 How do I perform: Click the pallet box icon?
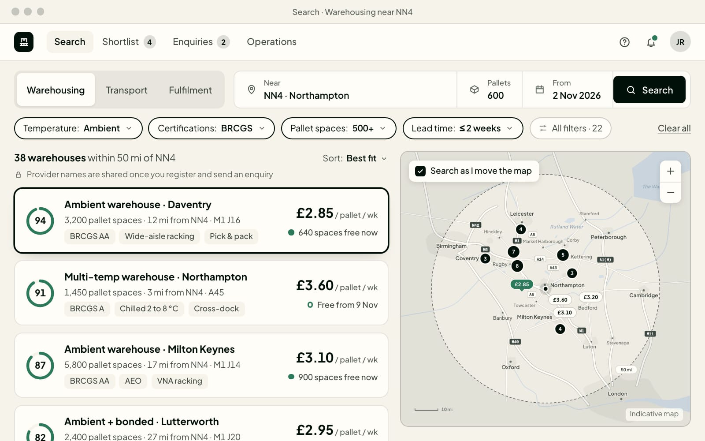click(474, 90)
